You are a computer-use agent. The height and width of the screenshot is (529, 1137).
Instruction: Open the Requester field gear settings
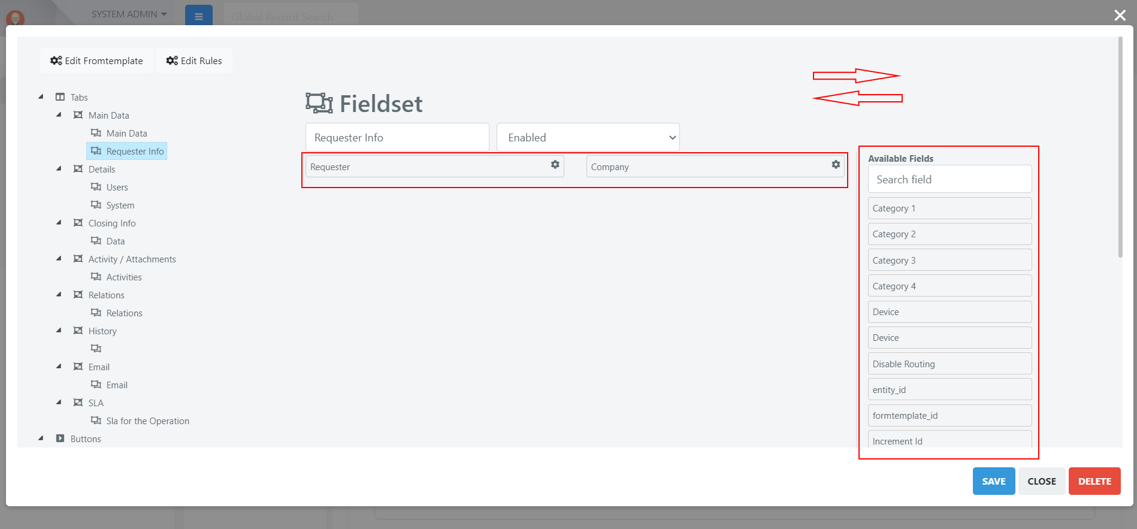[555, 164]
